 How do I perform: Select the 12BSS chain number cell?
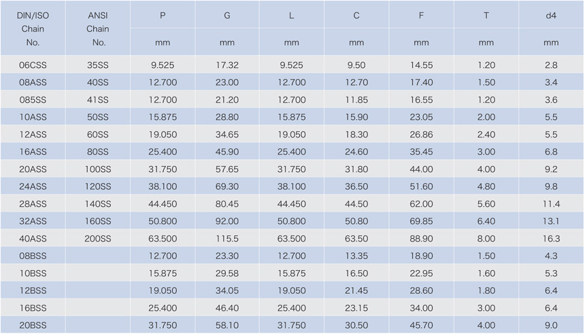[33, 290]
